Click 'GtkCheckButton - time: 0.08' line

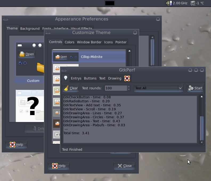coord(87,97)
